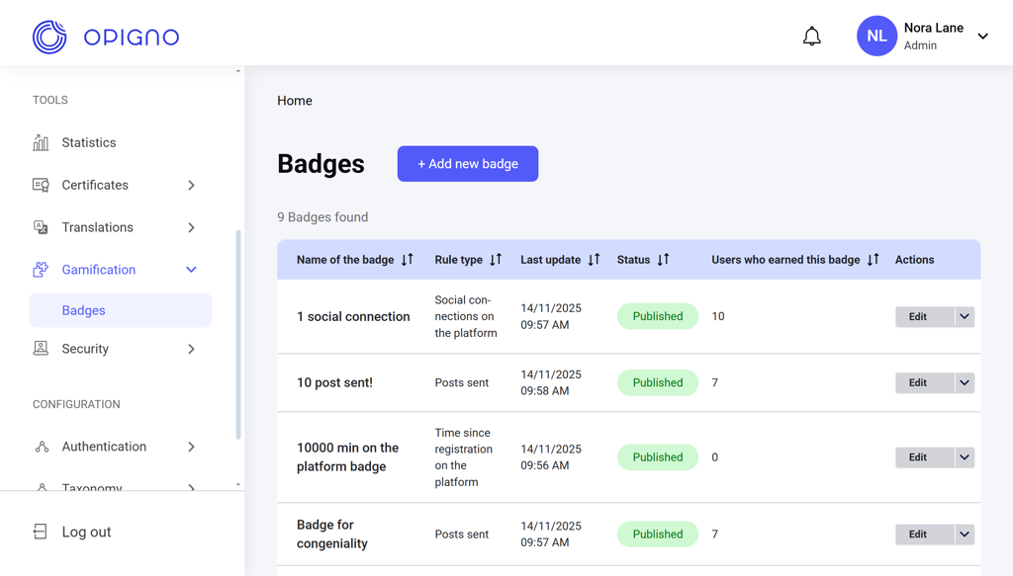Screen dimensions: 1013x576
Task: Click '10000 min on the platform badge' name
Action: pos(347,456)
